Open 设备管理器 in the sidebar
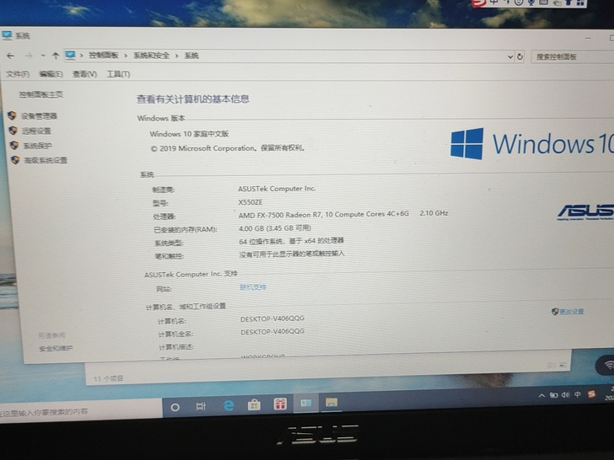Screen dimensions: 614x460 pyautogui.click(x=39, y=115)
